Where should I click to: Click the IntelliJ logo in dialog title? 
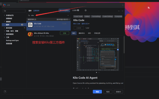point(4,5)
